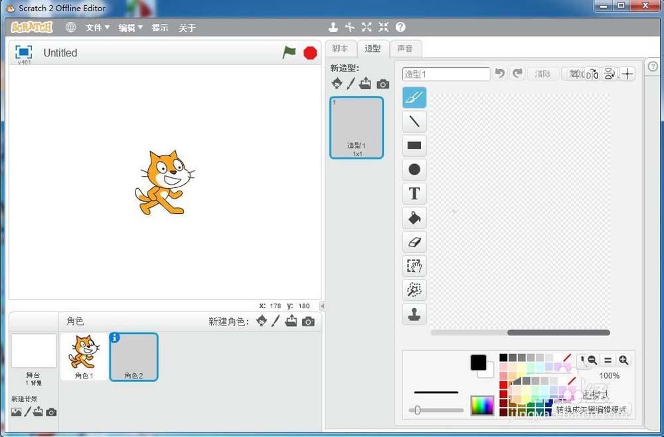Viewport: 664px width, 437px height.
Task: Select the Delete scissors tool
Action: coord(350,27)
